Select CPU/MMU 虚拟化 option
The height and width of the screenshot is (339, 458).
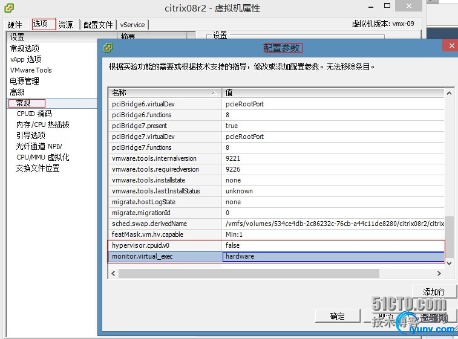point(43,157)
